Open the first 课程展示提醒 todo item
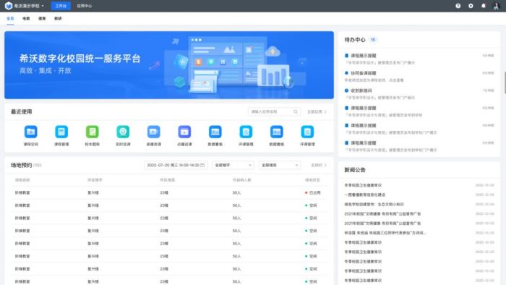The width and height of the screenshot is (506, 285). (419, 59)
